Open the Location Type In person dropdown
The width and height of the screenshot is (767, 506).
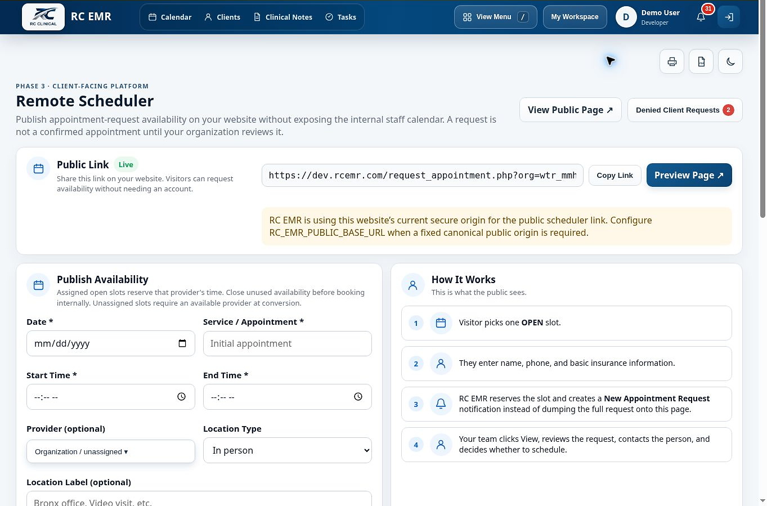coord(288,450)
